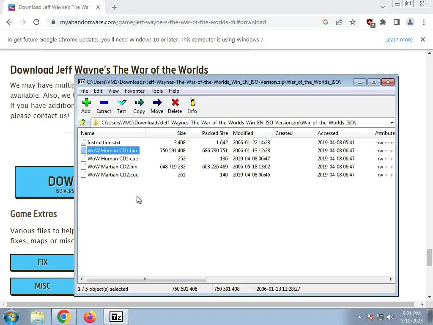Select the Instructions.txt file
The width and height of the screenshot is (433, 325).
[104, 143]
